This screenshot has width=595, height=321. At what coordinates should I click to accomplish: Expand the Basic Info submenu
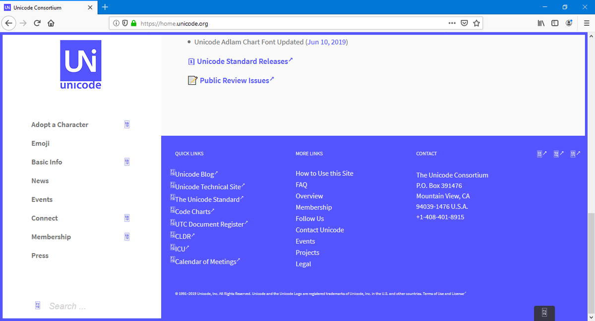pyautogui.click(x=127, y=162)
